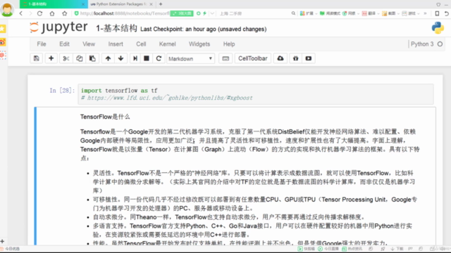
Task: Move the selected cell down
Action: [121, 58]
